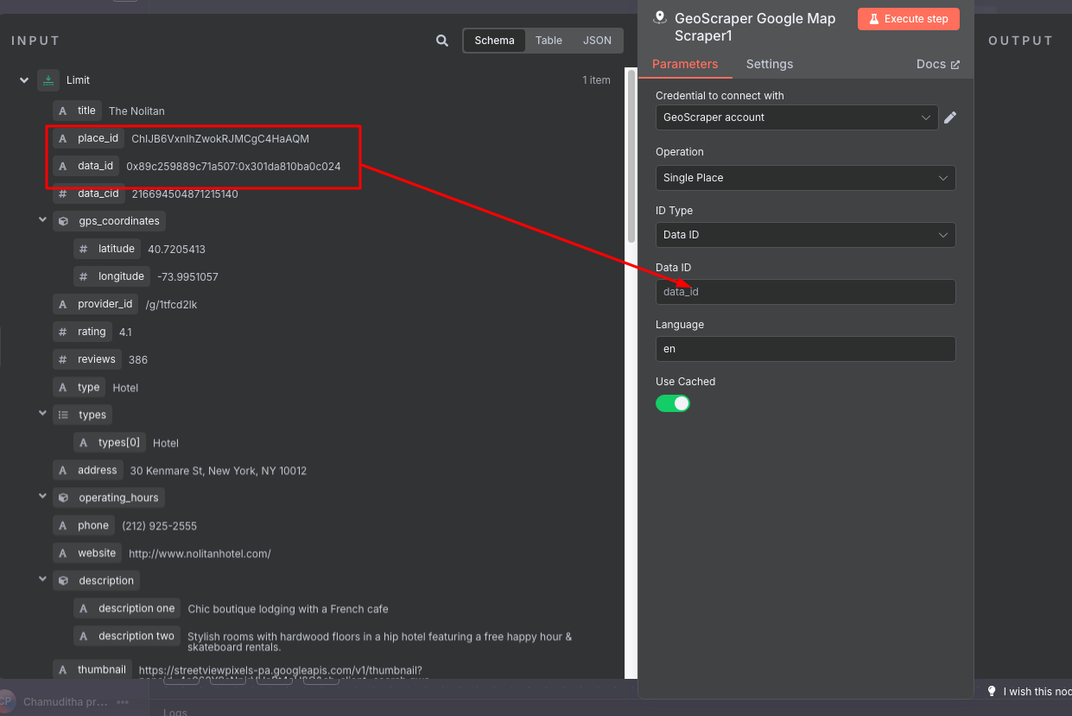Click the object cube icon beside operating_hours
1072x716 pixels.
click(x=63, y=497)
